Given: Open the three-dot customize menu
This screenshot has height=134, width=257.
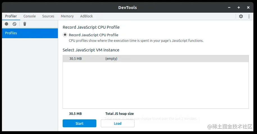Looking at the screenshot, I should [249, 16].
